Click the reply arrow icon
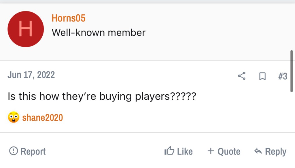This screenshot has width=295, height=168. (258, 151)
